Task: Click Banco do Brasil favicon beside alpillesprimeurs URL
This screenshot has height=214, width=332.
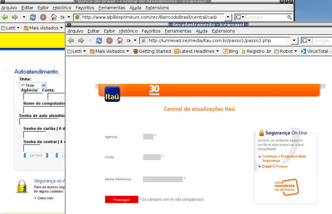Action: pyautogui.click(x=77, y=17)
